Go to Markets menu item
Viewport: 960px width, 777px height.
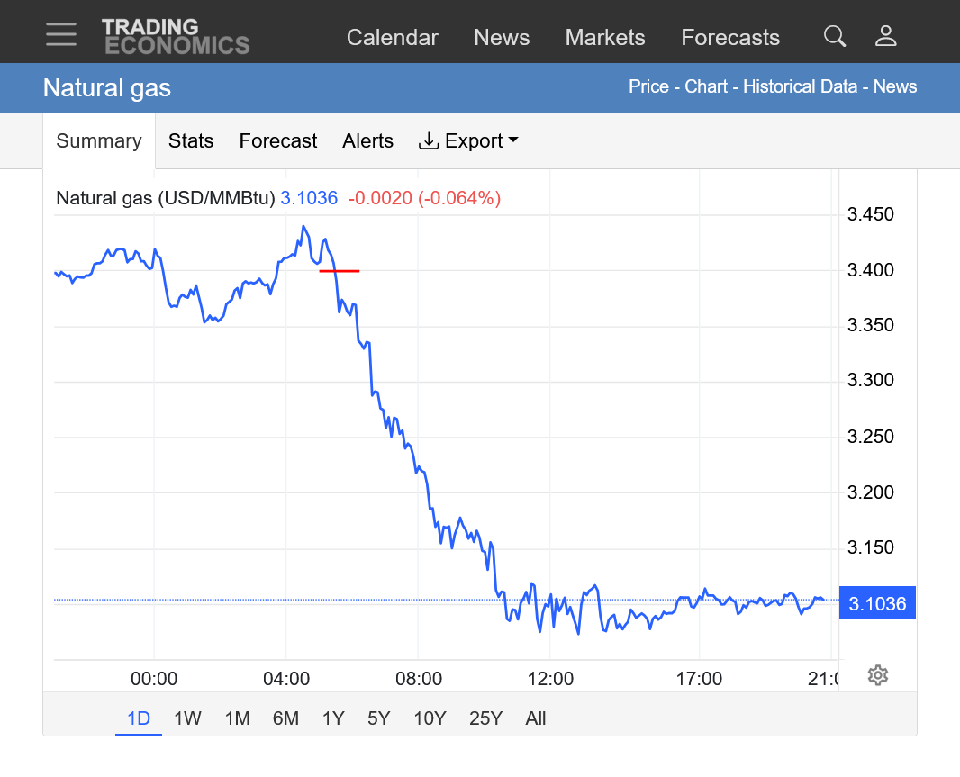(x=605, y=38)
